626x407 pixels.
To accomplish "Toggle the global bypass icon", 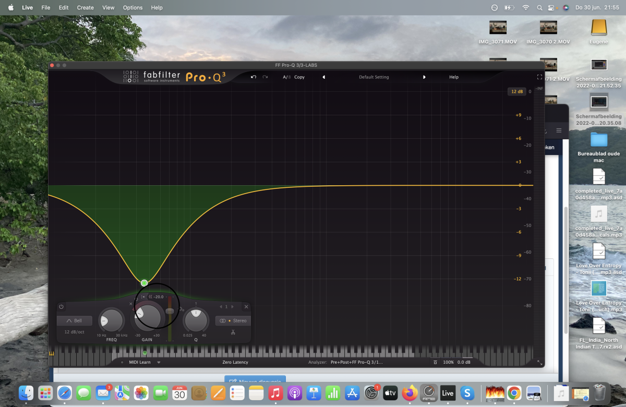I will (x=435, y=362).
